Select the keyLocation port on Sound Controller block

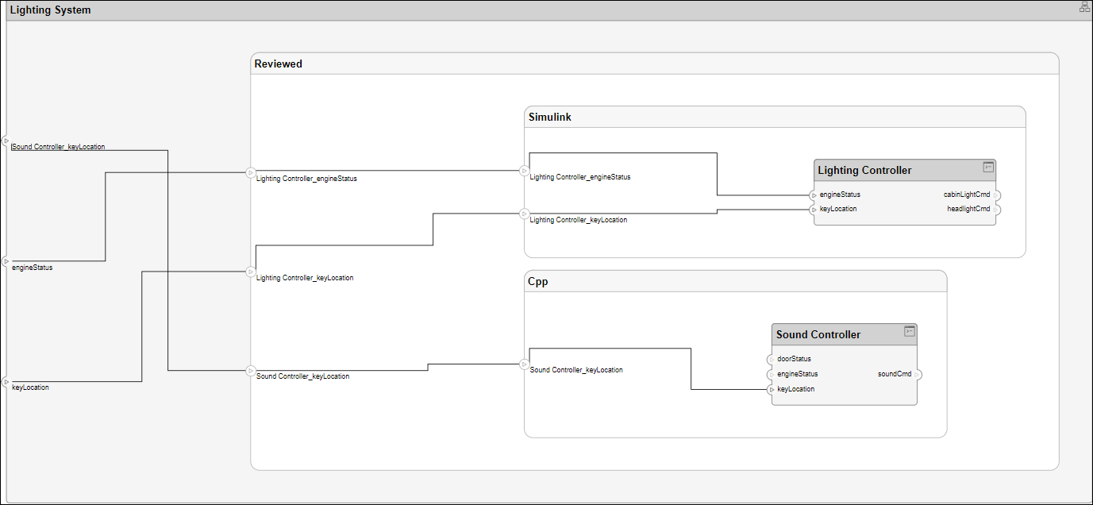pyautogui.click(x=772, y=390)
